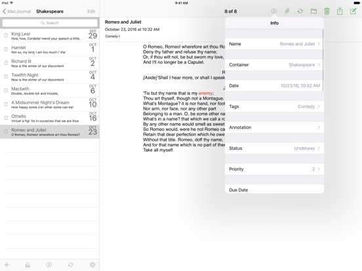
Task: Go back to MacJournal
Action: (x=16, y=11)
